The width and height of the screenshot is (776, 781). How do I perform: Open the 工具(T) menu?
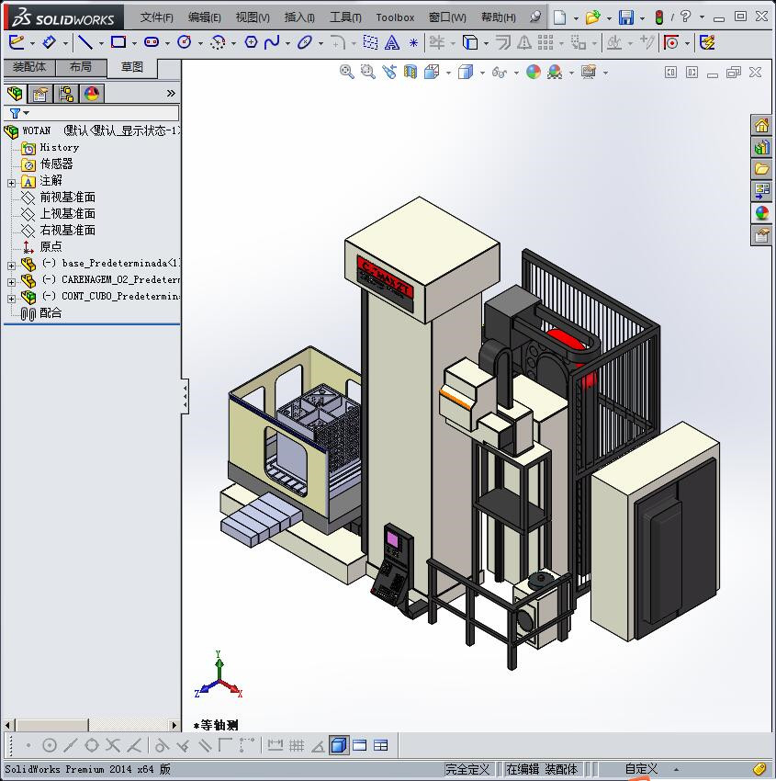(x=345, y=17)
